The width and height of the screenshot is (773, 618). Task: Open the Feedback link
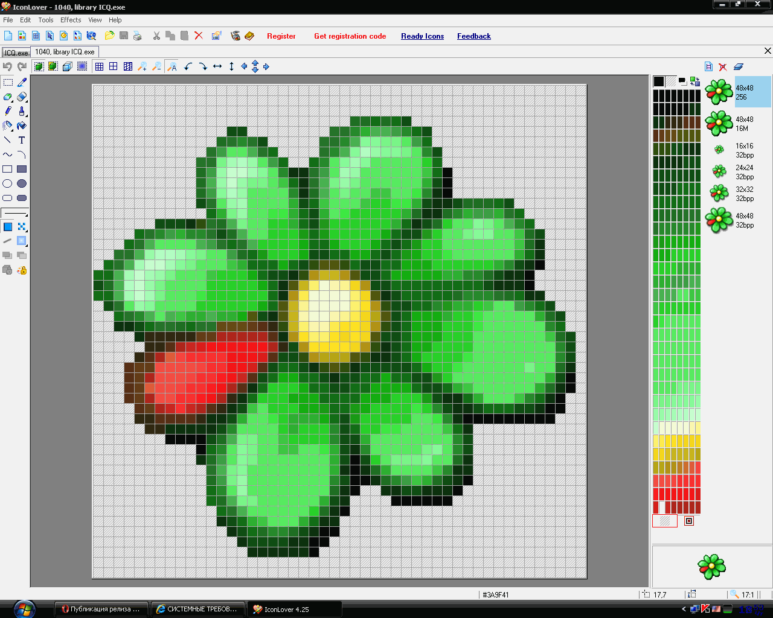tap(474, 36)
